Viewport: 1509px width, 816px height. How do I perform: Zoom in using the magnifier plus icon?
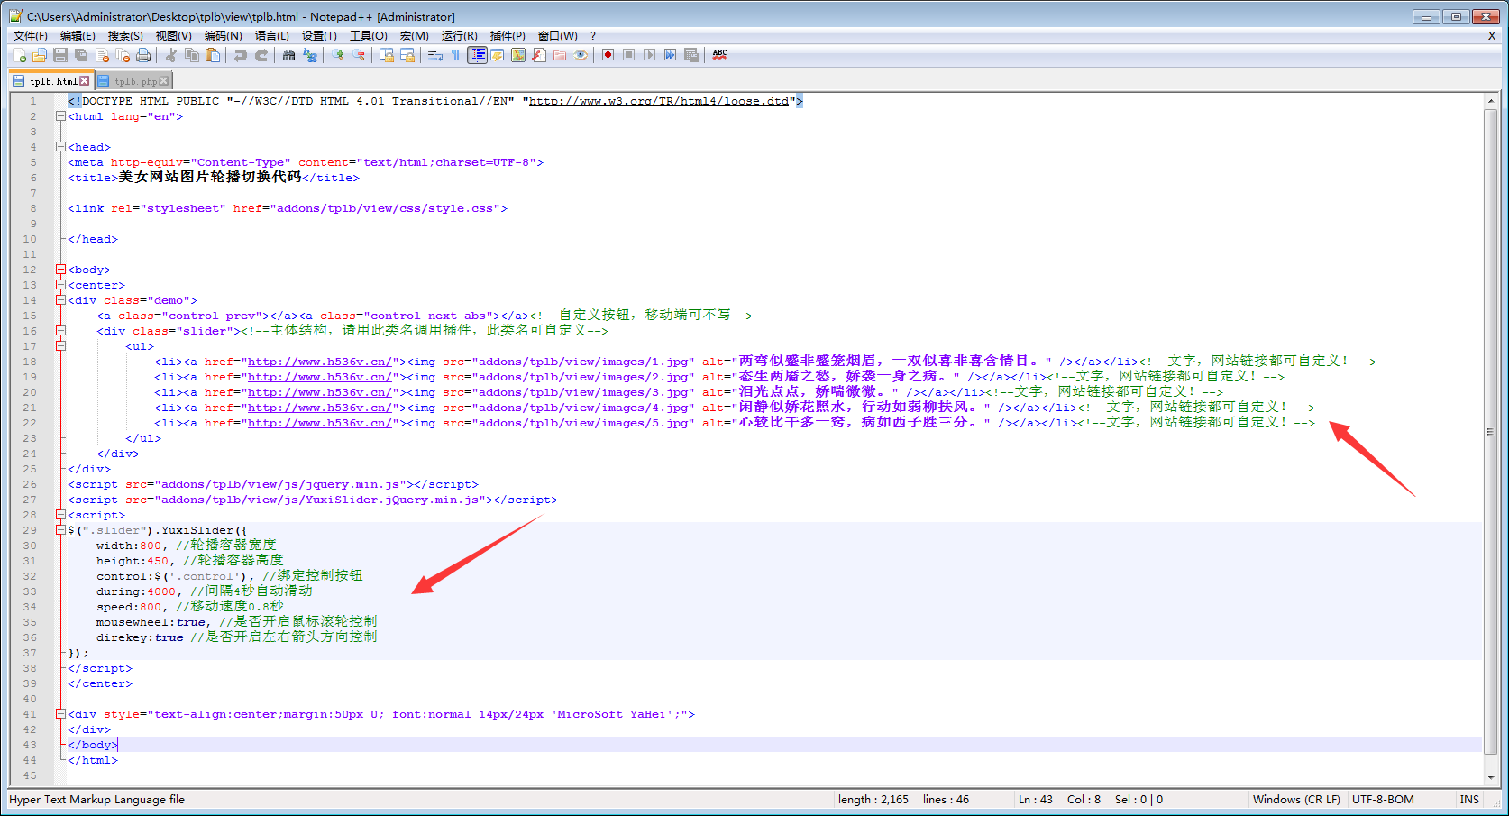[x=337, y=55]
